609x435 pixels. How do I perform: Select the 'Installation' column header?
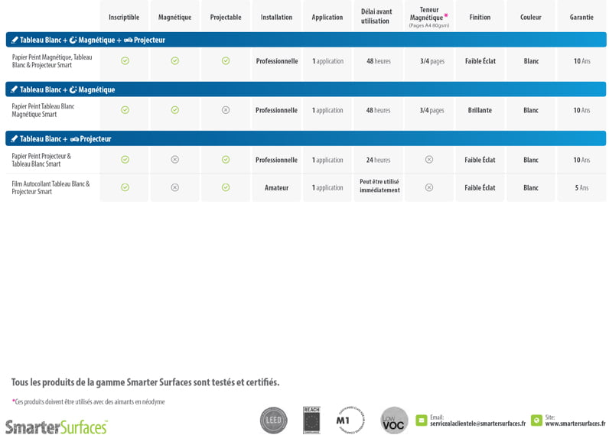tap(276, 17)
